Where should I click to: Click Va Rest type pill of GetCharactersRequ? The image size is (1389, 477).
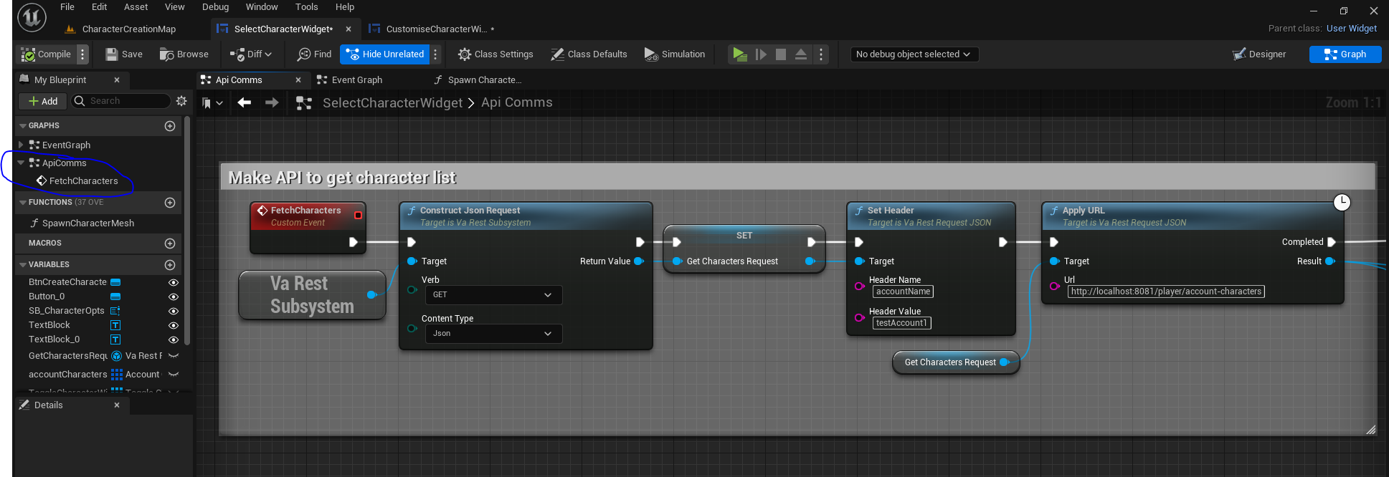(x=137, y=356)
